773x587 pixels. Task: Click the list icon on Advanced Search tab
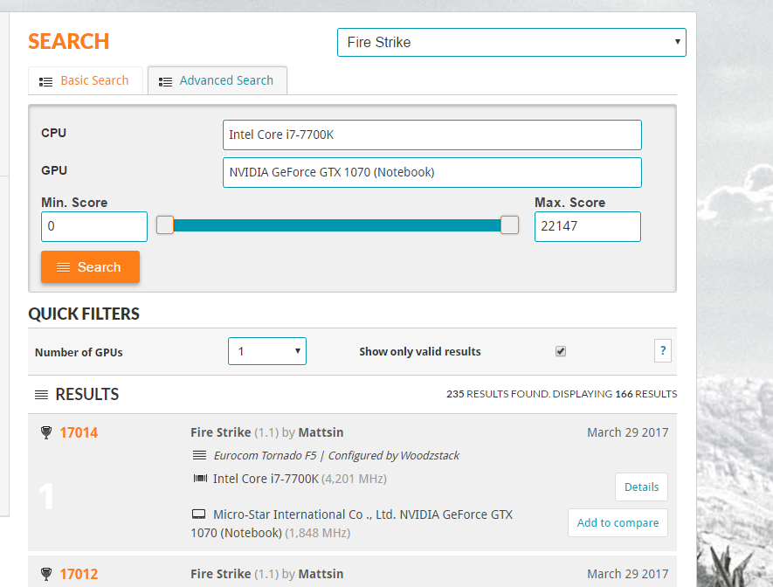point(165,82)
